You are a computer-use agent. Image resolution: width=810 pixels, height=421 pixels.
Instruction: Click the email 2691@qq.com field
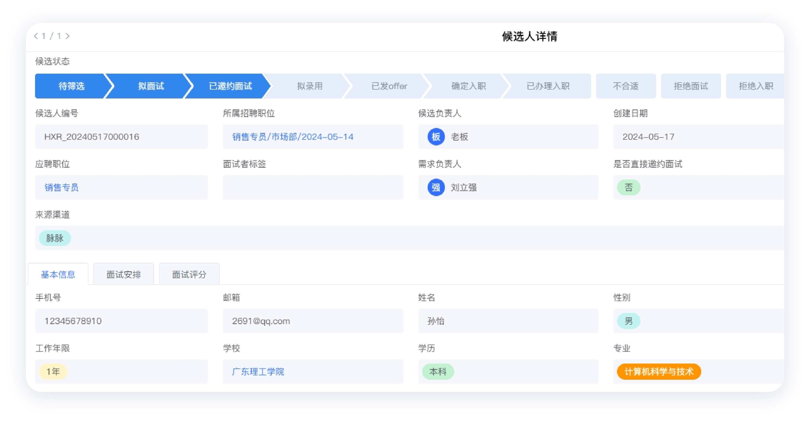(x=313, y=321)
